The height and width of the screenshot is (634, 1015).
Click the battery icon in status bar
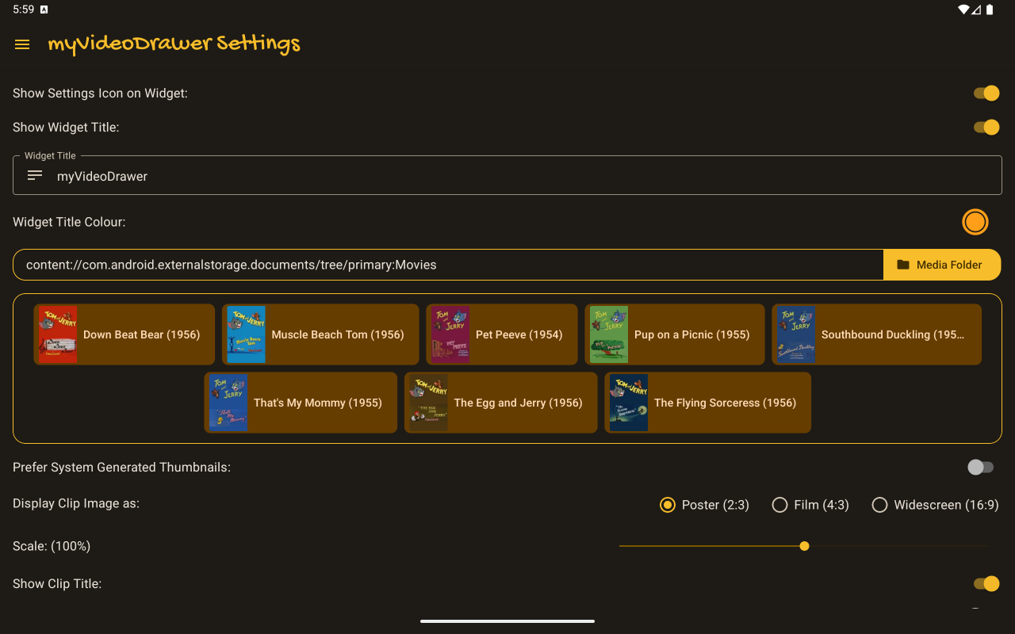pyautogui.click(x=989, y=10)
